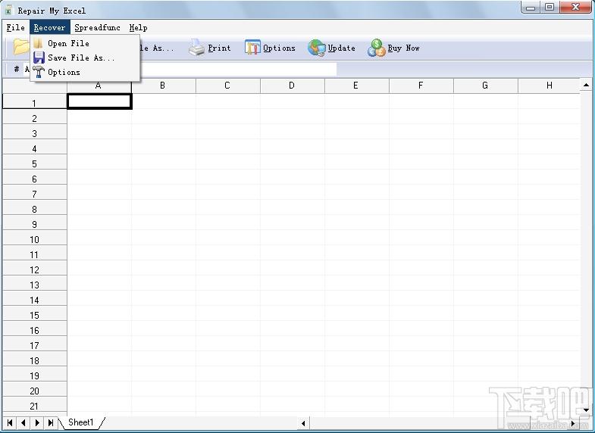595x433 pixels.
Task: Click the toolbar Options tools icon
Action: pyautogui.click(x=252, y=48)
